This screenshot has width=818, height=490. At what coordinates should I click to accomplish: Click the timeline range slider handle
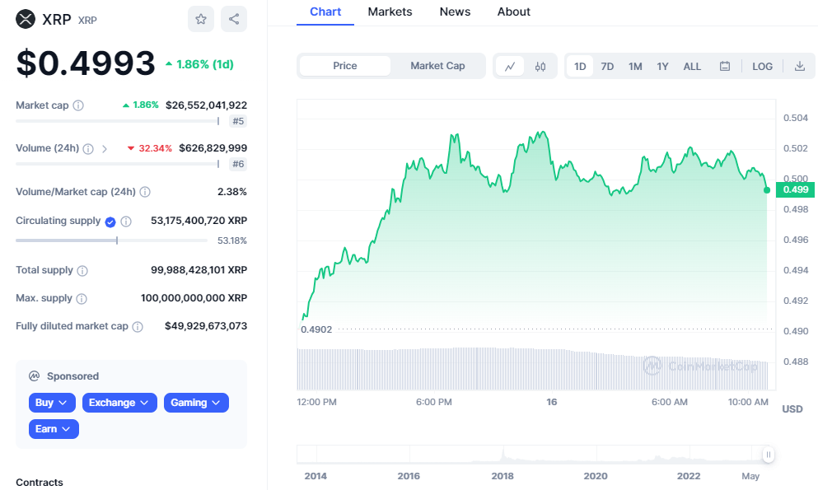click(x=768, y=455)
